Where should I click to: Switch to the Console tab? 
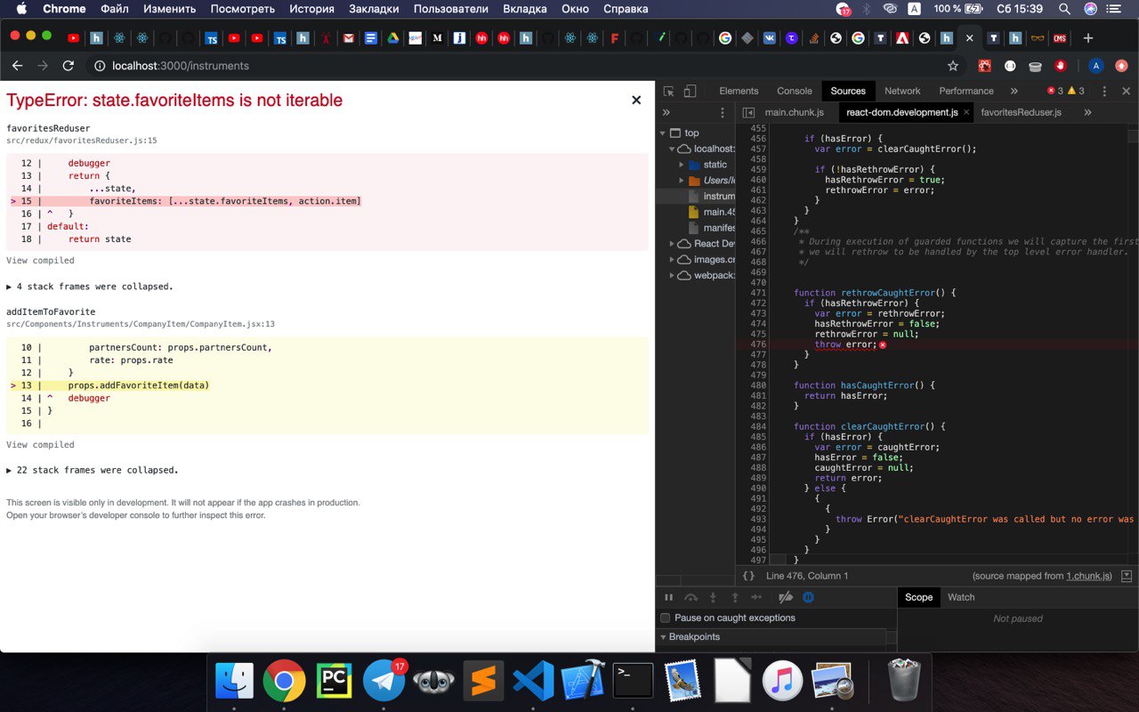tap(794, 91)
